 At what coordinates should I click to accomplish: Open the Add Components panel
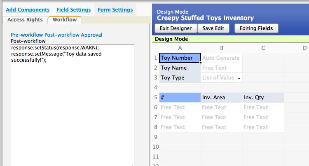click(x=28, y=9)
